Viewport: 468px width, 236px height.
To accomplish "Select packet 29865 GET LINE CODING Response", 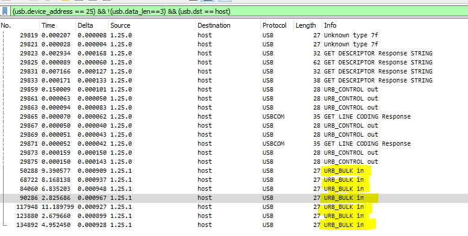I will point(234,116).
